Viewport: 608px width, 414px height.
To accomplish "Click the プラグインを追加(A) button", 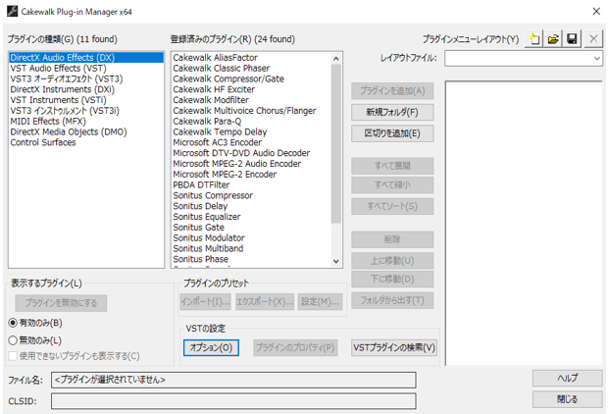I will pyautogui.click(x=392, y=91).
